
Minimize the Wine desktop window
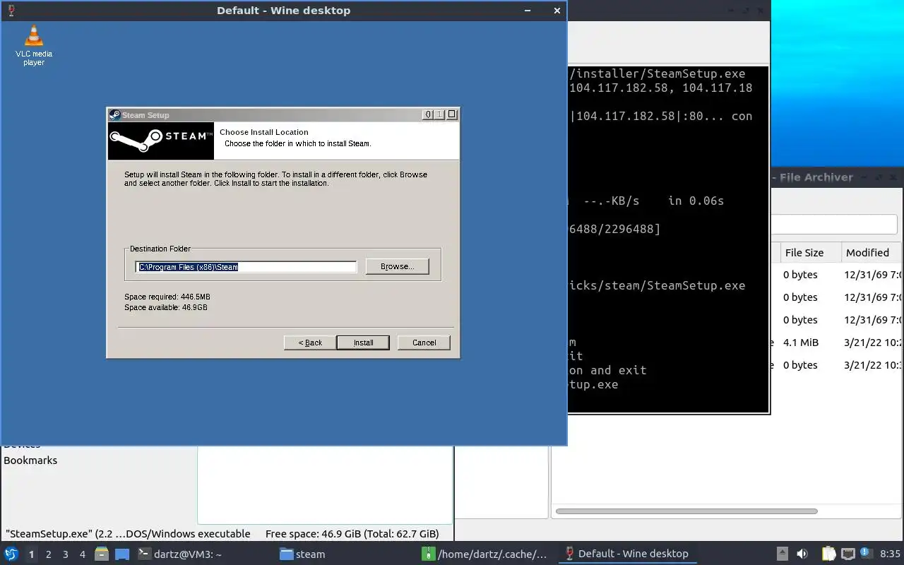click(x=528, y=11)
